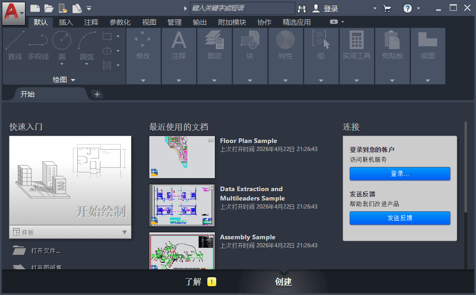Switch to the 插入 ribbon tab
The width and height of the screenshot is (476, 295).
pyautogui.click(x=66, y=22)
